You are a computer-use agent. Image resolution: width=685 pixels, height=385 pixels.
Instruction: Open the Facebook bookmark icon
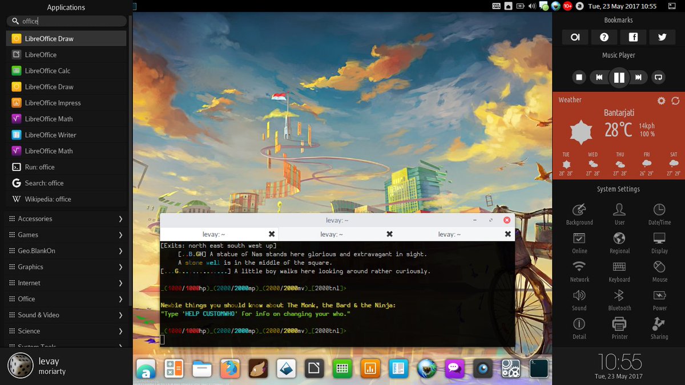pos(633,37)
